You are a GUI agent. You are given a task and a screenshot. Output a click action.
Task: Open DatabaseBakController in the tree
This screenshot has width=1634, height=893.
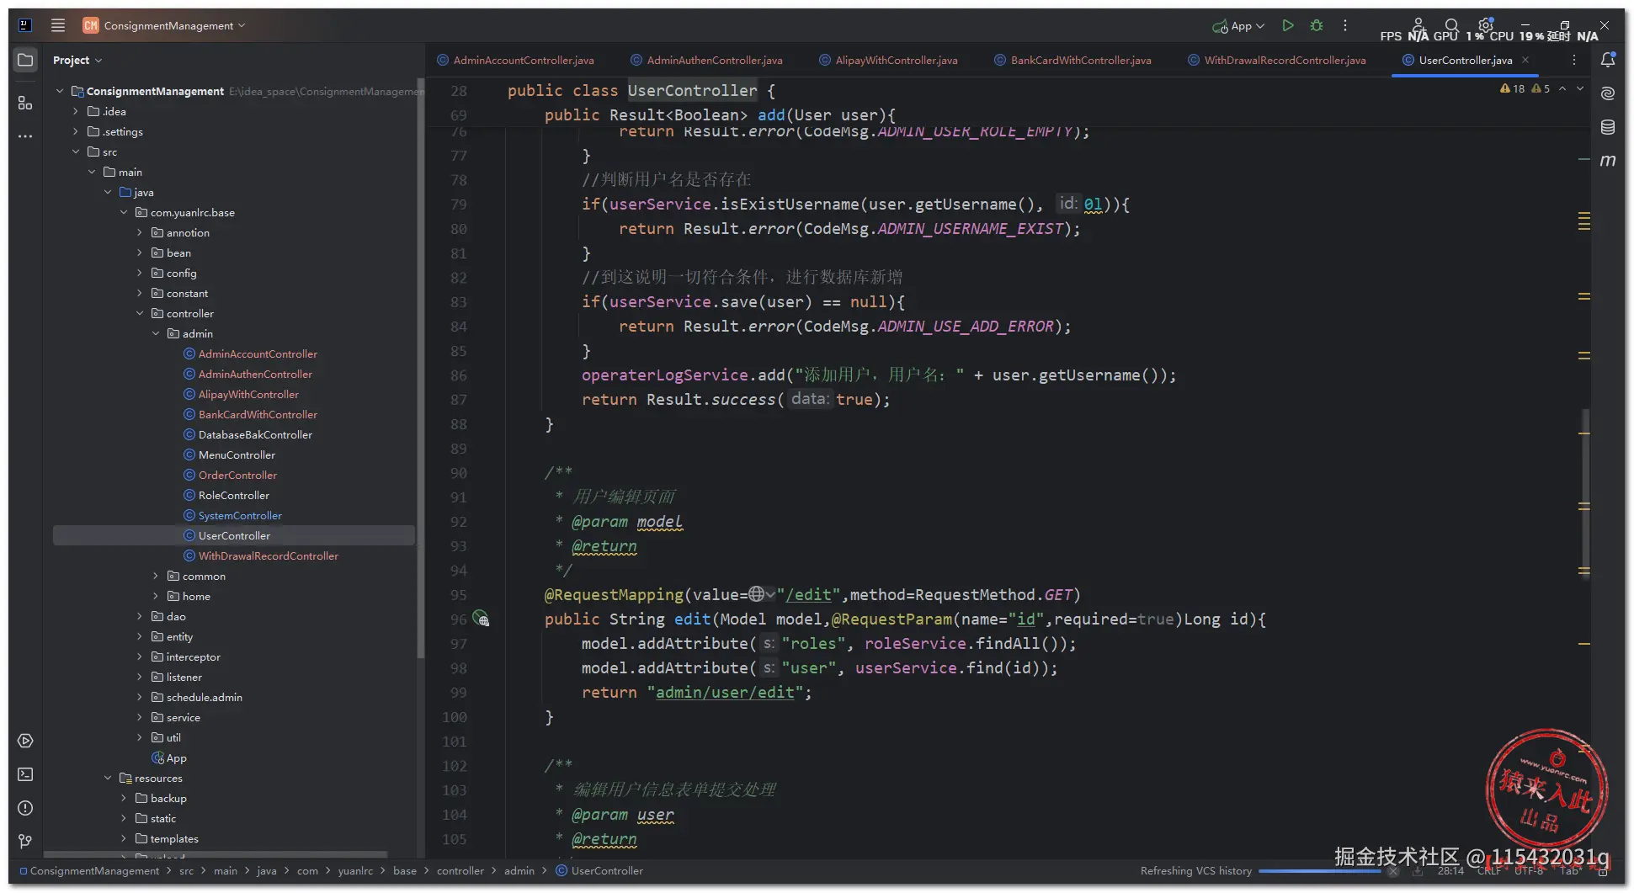pyautogui.click(x=255, y=434)
